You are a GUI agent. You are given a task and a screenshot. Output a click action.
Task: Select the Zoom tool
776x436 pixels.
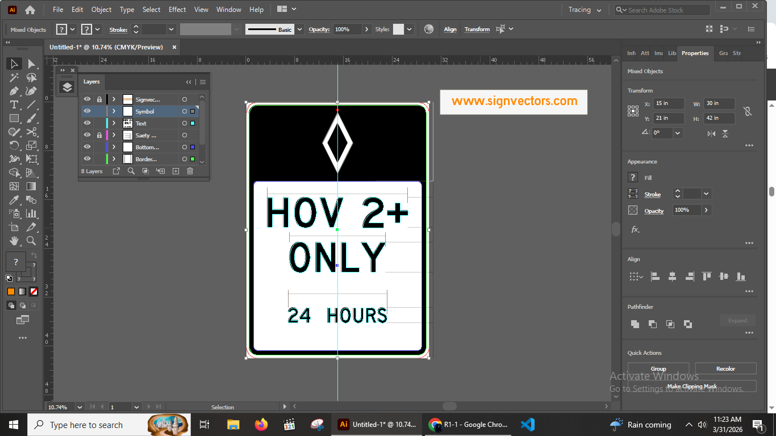pos(32,240)
